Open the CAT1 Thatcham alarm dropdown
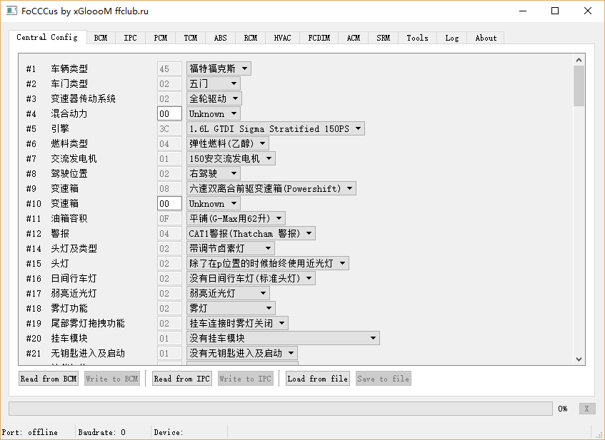Screen dimensions: 605x440 (x=250, y=233)
